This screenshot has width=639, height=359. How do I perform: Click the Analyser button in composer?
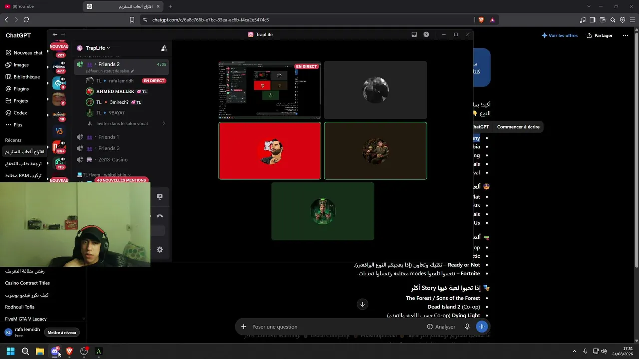[x=441, y=327]
